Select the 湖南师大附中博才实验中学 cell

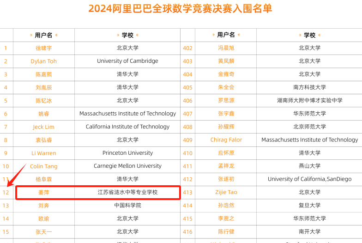[309, 100]
